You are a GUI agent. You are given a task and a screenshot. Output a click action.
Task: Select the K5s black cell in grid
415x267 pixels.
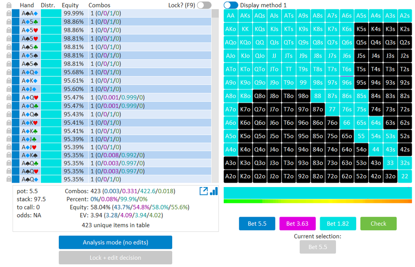(361, 29)
